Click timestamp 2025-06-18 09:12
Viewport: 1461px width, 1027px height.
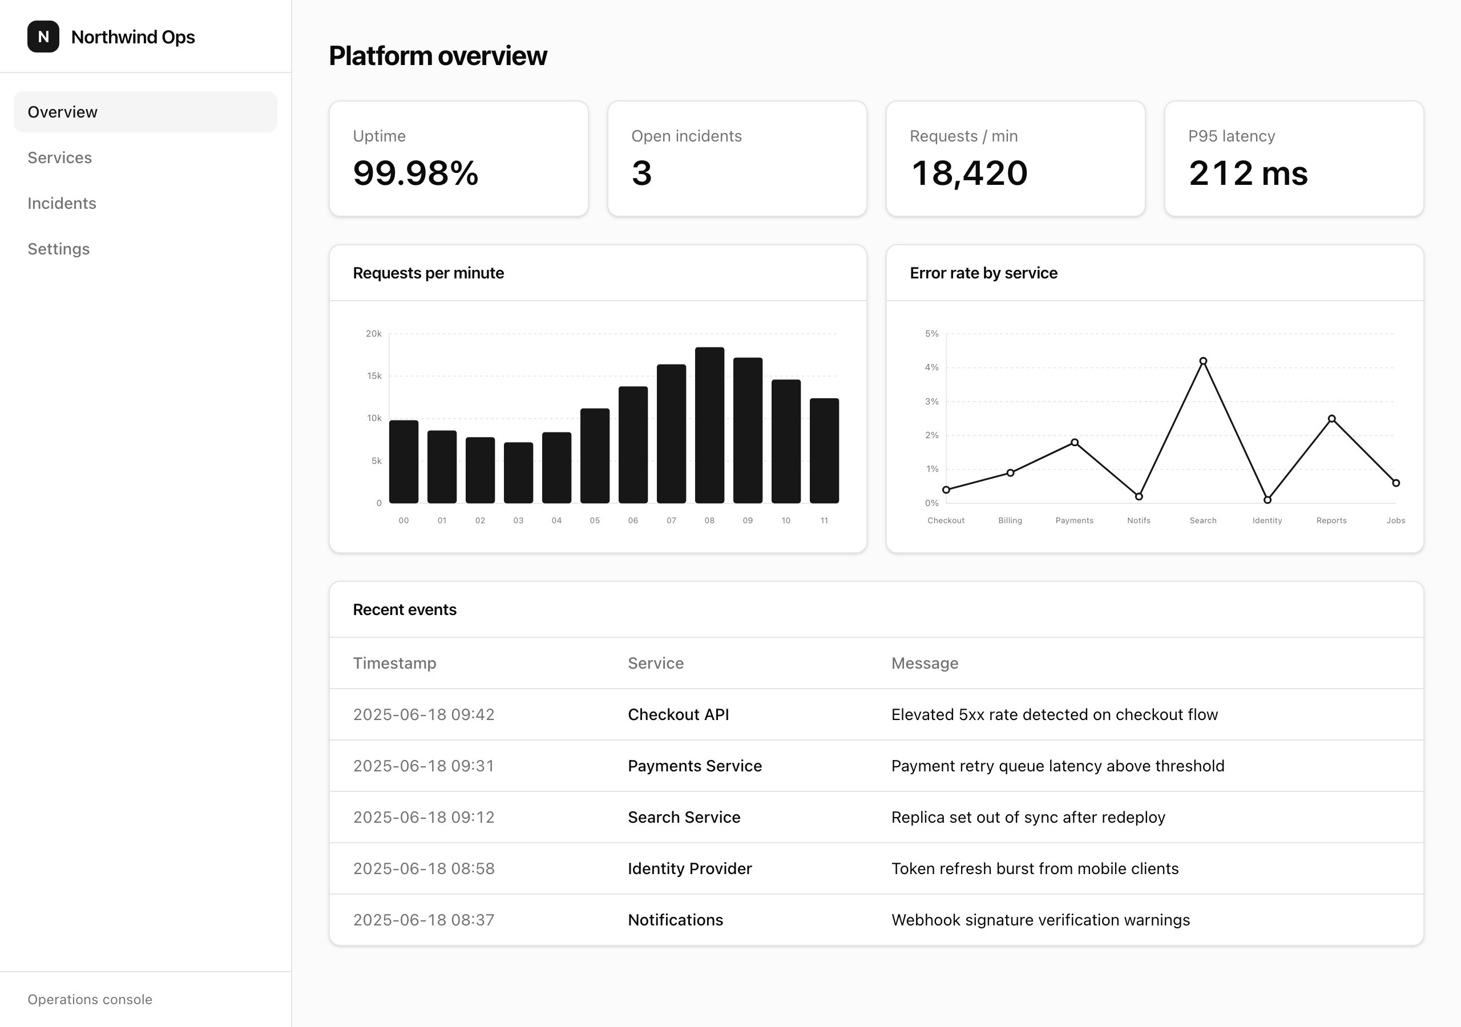[424, 817]
